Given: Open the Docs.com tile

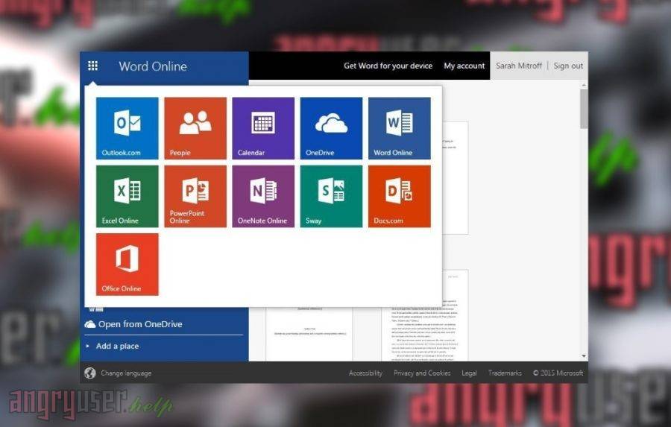Looking at the screenshot, I should (x=400, y=197).
